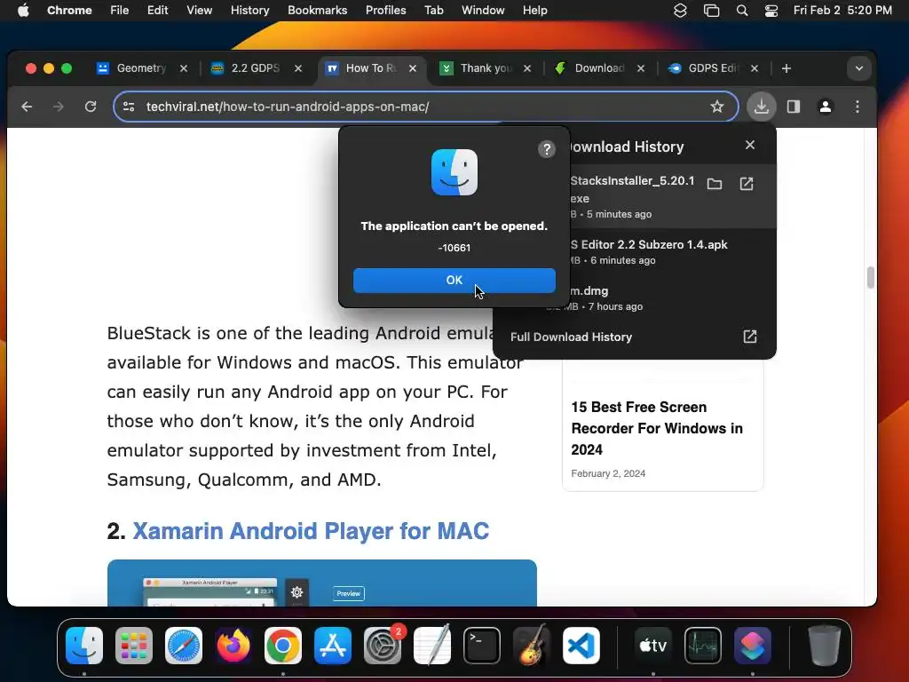Launch Firefox from the Dock

[233, 646]
